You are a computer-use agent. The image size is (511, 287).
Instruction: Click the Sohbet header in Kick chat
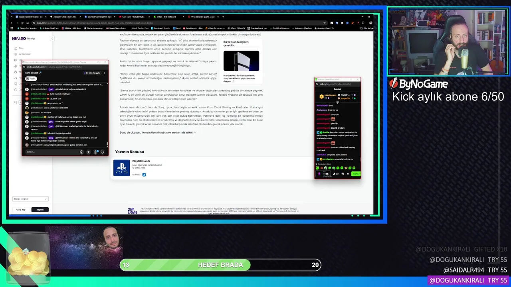(x=337, y=89)
